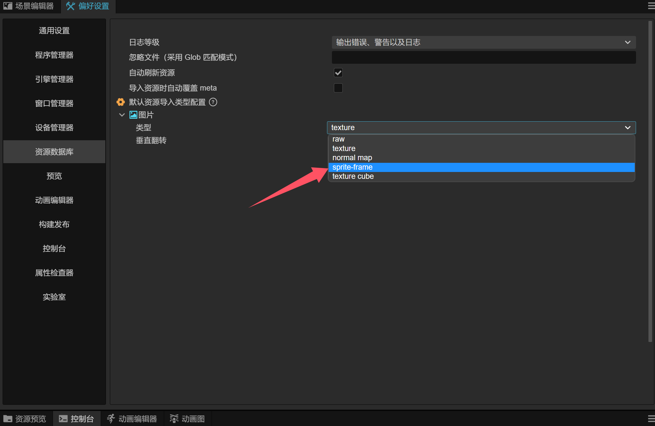Viewport: 655px width, 426px height.
Task: Open the bottom-right panel menu icon
Action: pyautogui.click(x=651, y=419)
